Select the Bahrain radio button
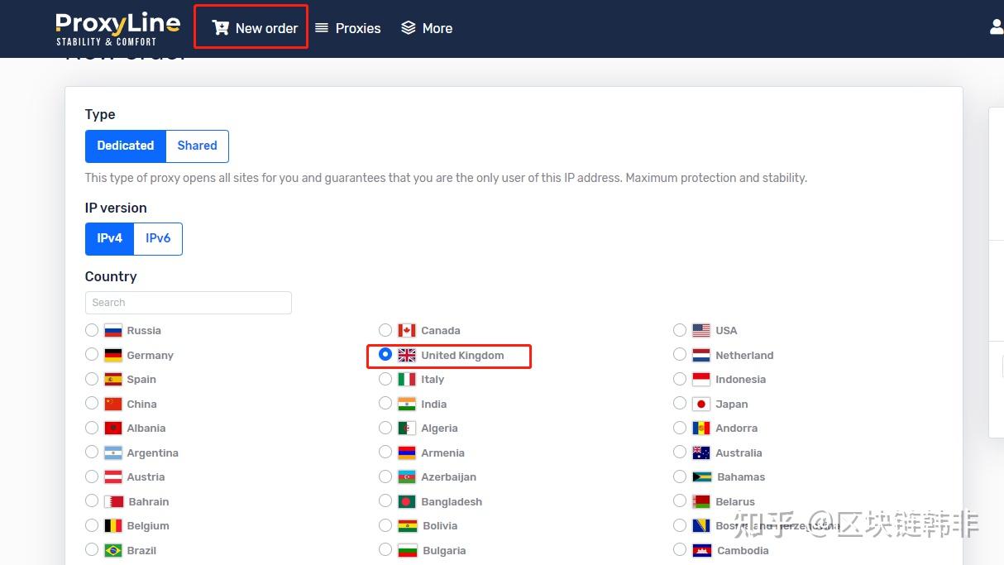 click(92, 500)
